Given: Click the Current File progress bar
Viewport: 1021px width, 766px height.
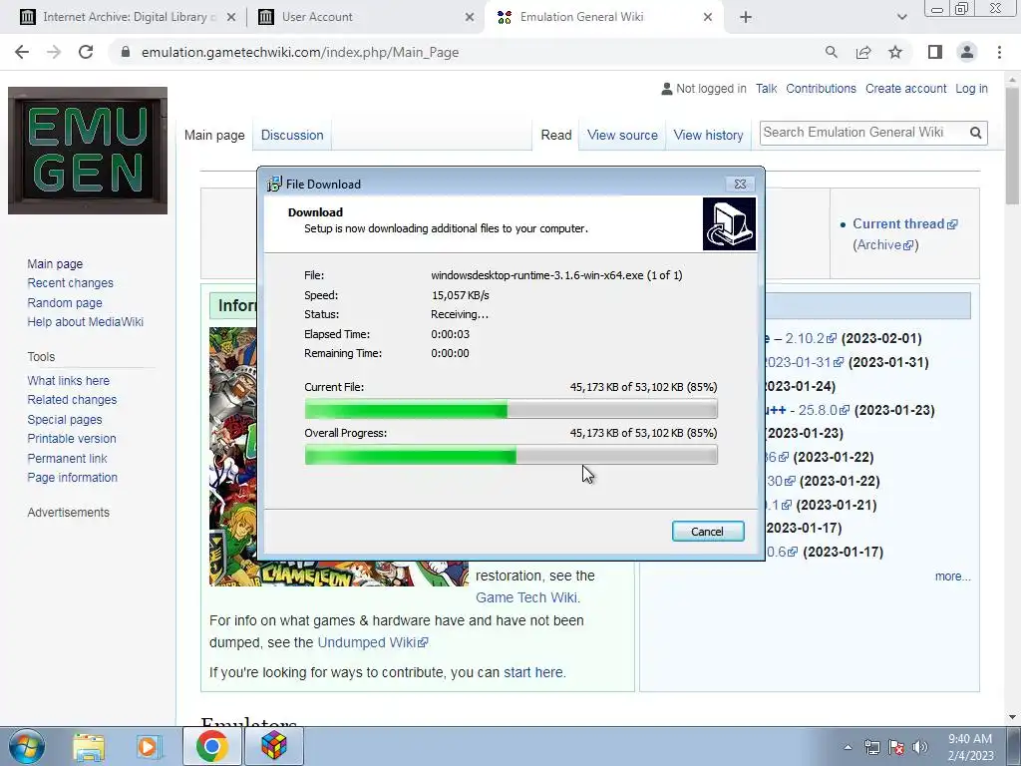Looking at the screenshot, I should tap(511, 410).
